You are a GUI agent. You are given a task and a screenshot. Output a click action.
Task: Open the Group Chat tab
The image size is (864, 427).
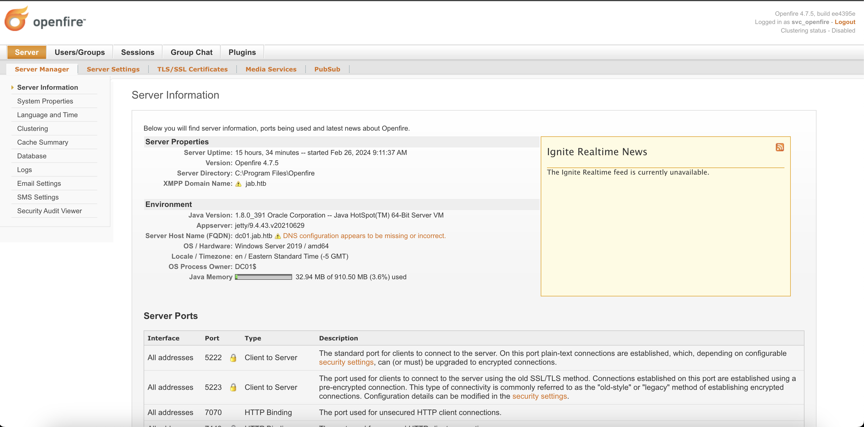191,52
